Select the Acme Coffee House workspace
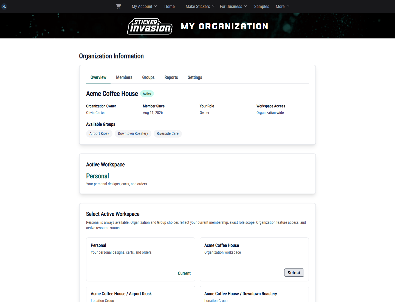This screenshot has height=302, width=395. [294, 273]
